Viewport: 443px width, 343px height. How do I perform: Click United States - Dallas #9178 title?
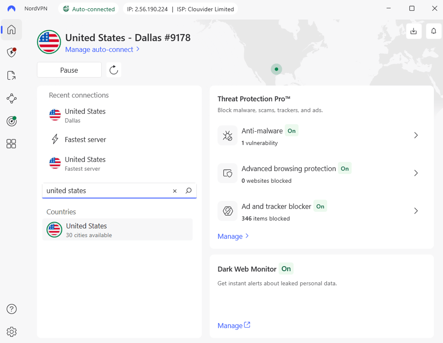(x=128, y=38)
